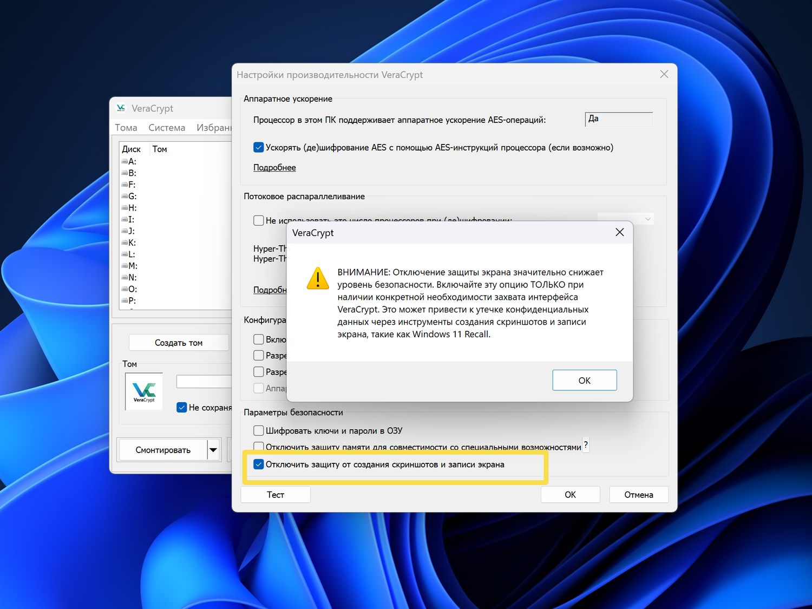Close the VeraCrypt warning dialog
The width and height of the screenshot is (812, 609).
click(620, 232)
